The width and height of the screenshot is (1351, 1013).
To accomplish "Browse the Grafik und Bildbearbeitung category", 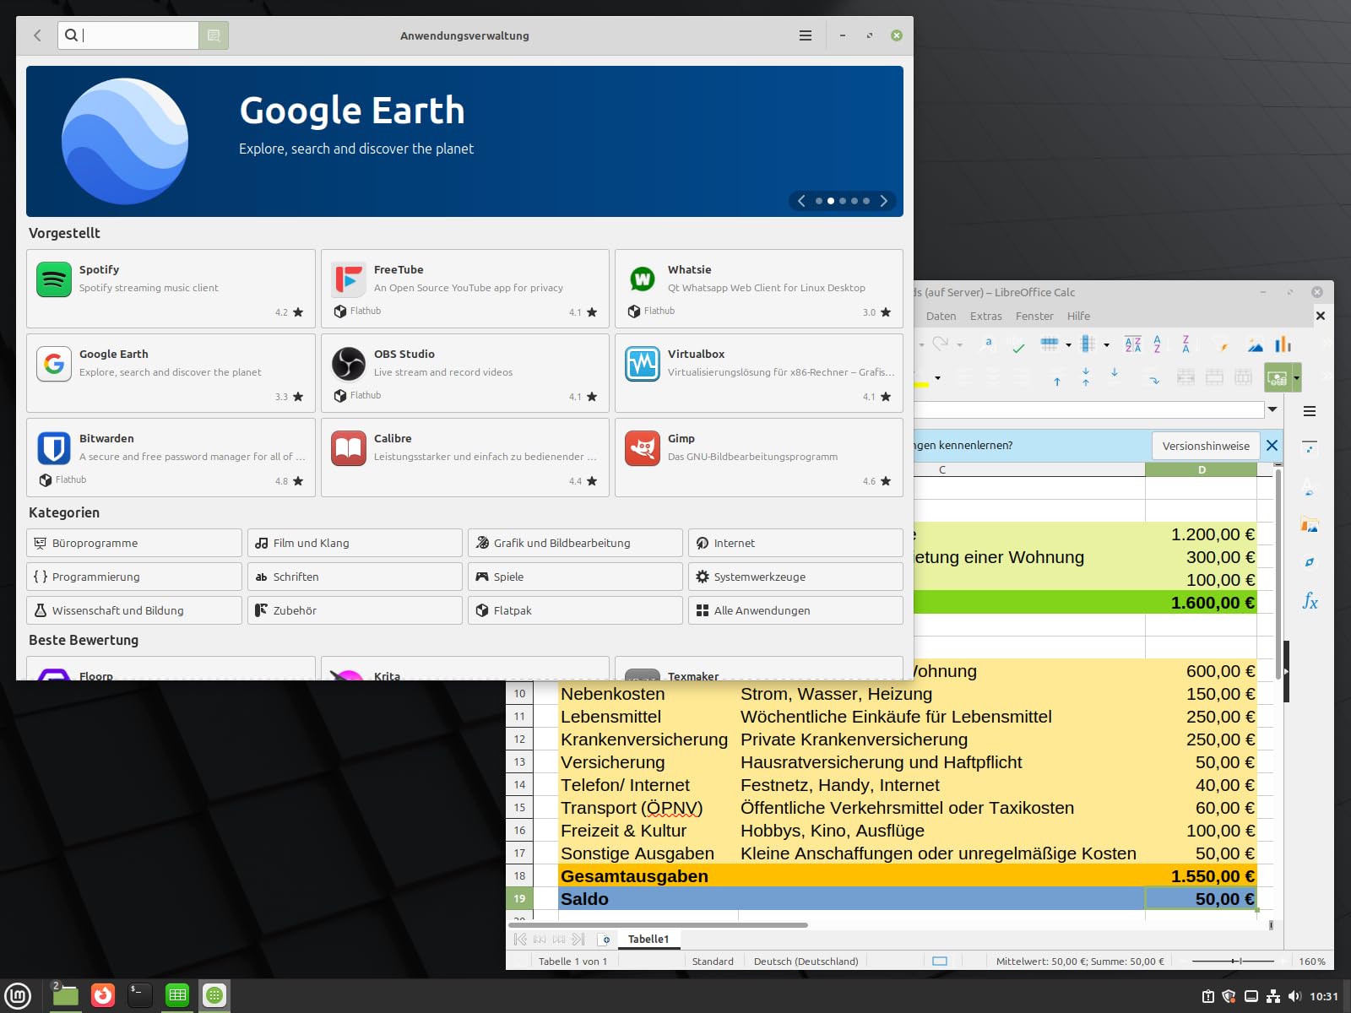I will [x=575, y=543].
